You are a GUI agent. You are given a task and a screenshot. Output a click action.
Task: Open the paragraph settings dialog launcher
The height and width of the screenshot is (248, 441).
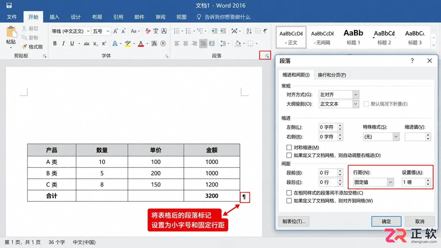267,56
